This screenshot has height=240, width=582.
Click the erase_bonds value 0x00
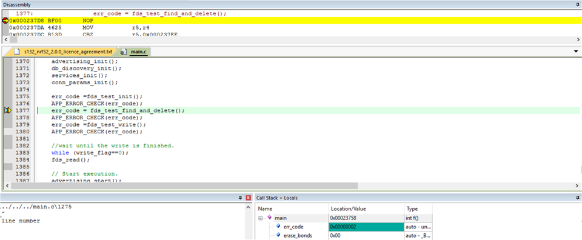tap(366, 235)
